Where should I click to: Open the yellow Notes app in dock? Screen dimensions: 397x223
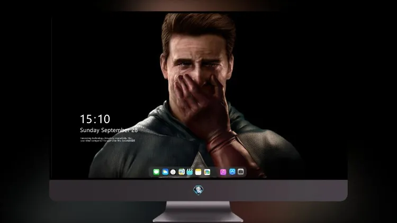click(x=198, y=172)
